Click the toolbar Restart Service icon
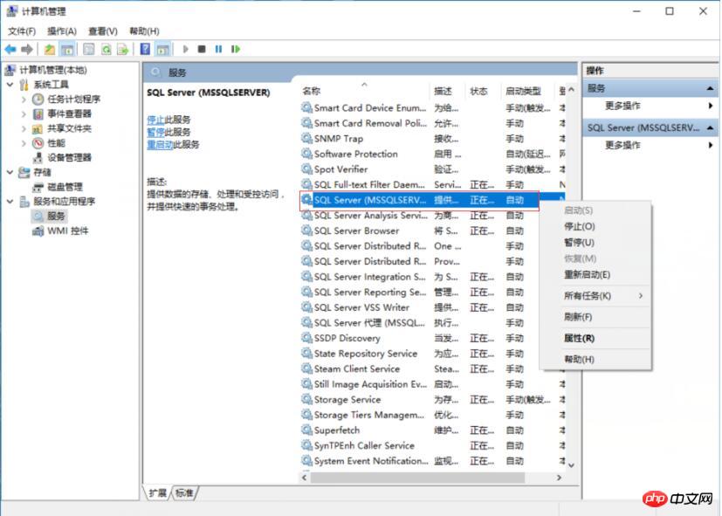Viewport: 722px width, 516px height. click(236, 49)
